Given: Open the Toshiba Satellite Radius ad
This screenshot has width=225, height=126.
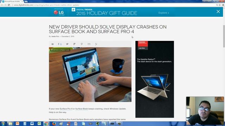Looking at the screenshot, I should pyautogui.click(x=155, y=79).
